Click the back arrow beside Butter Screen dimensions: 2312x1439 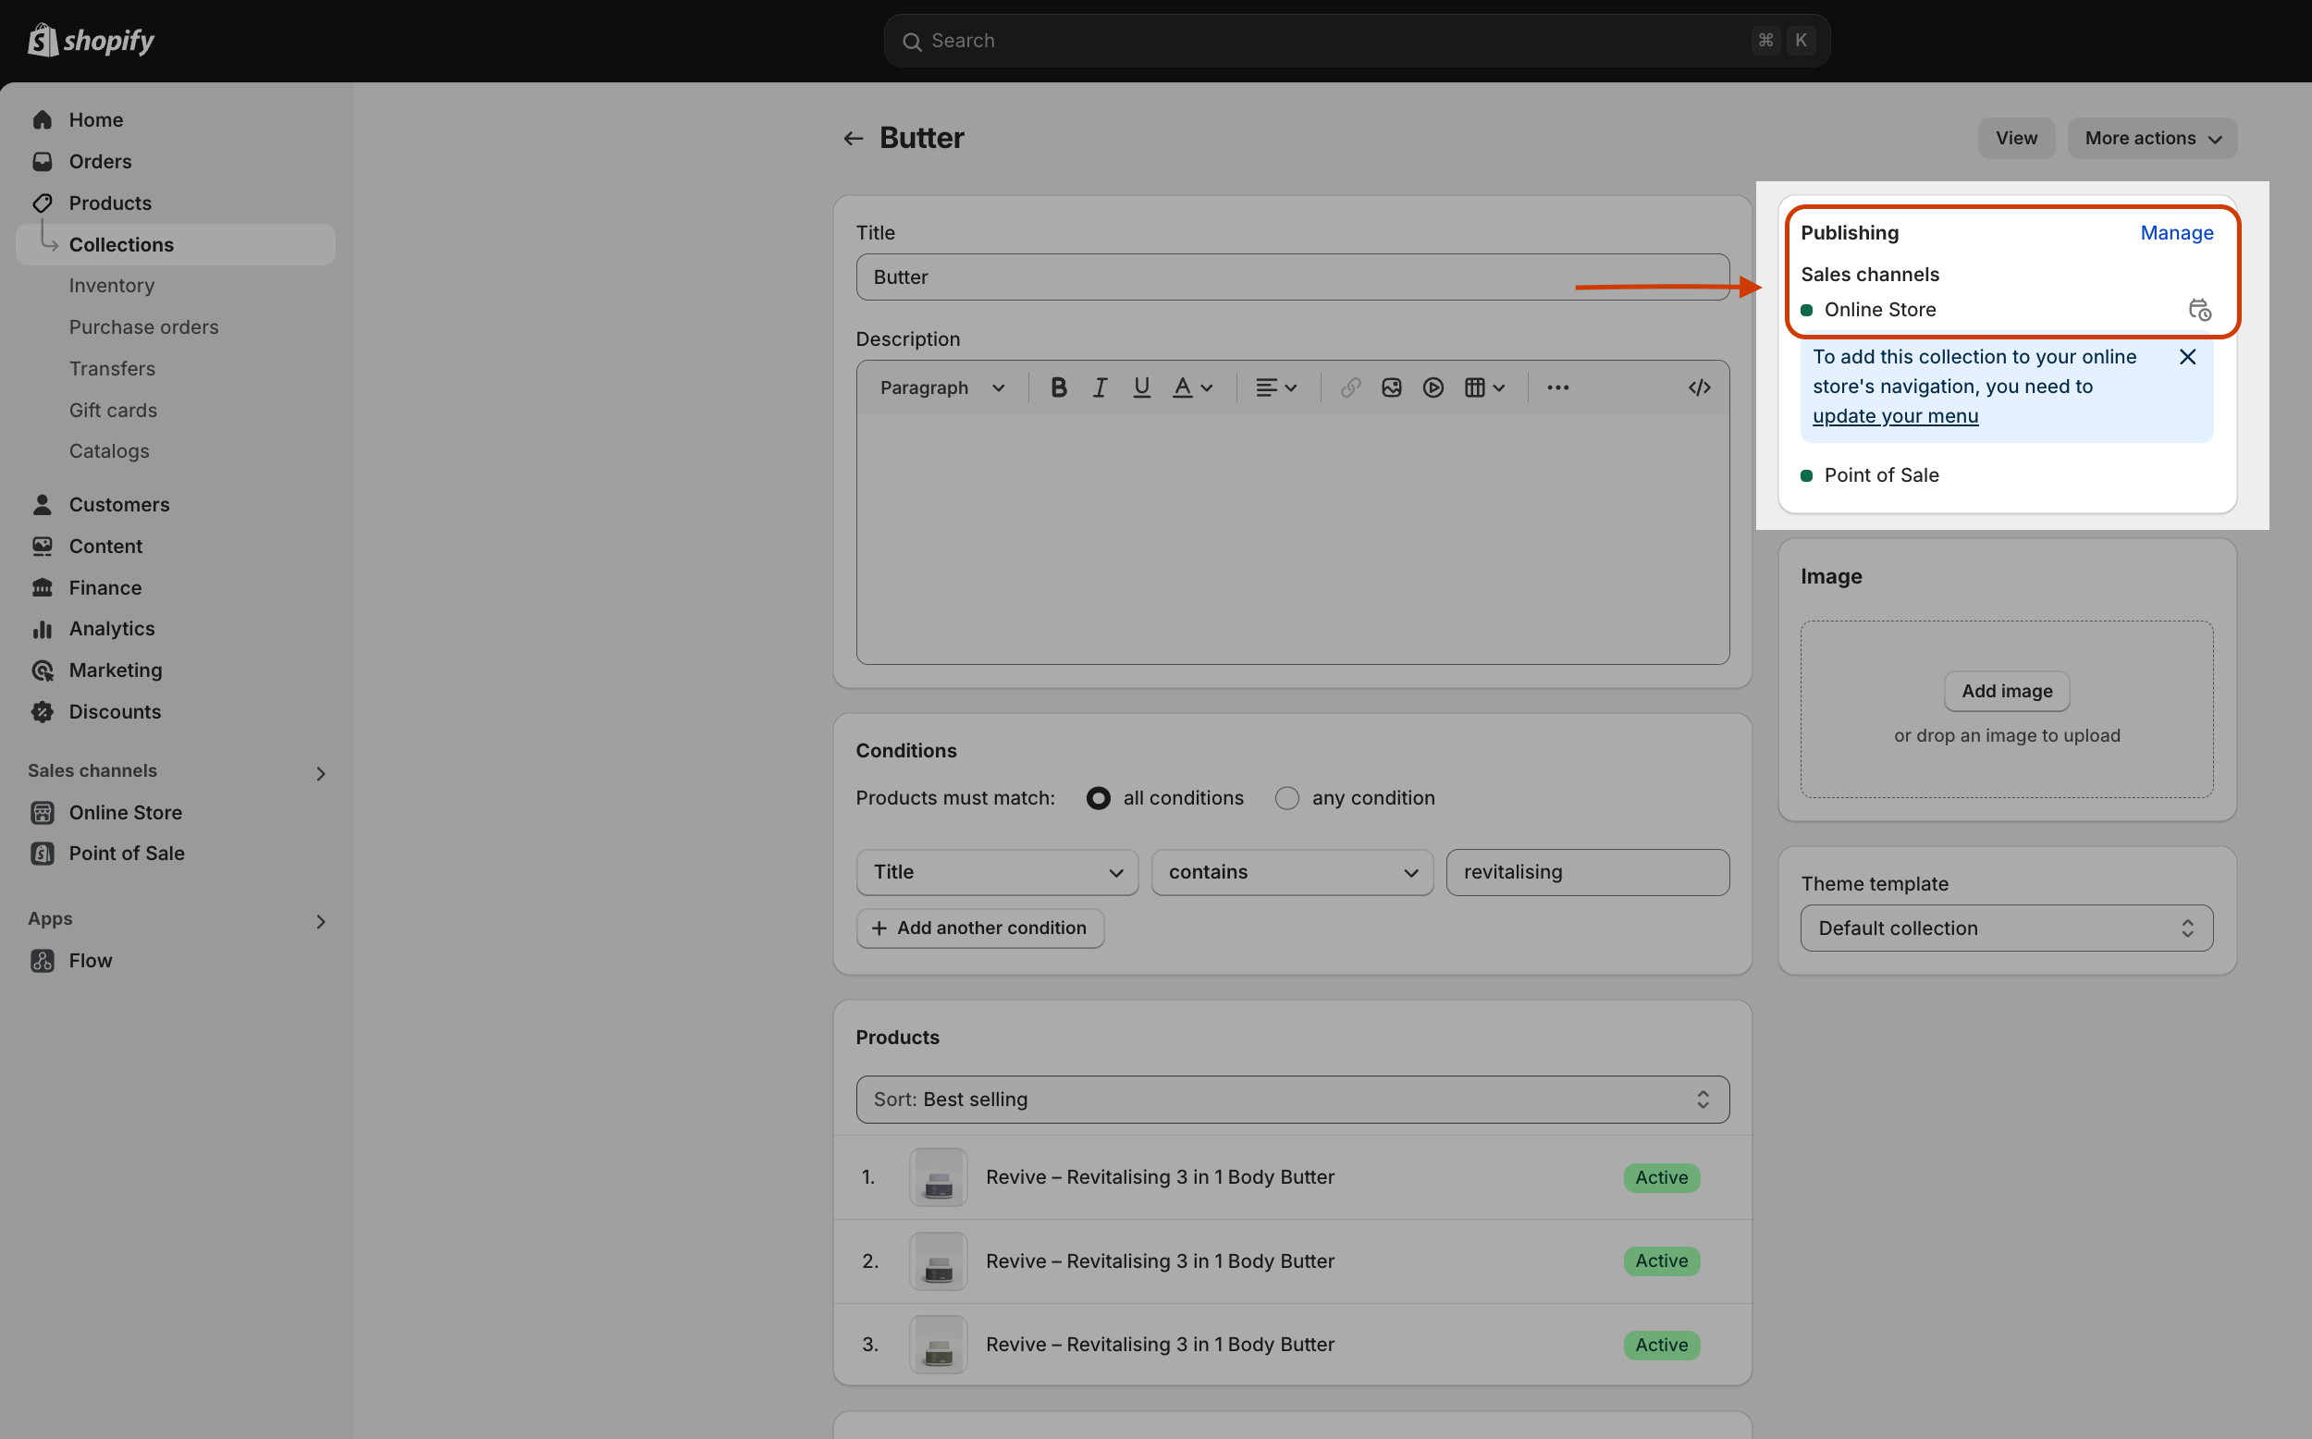click(854, 139)
